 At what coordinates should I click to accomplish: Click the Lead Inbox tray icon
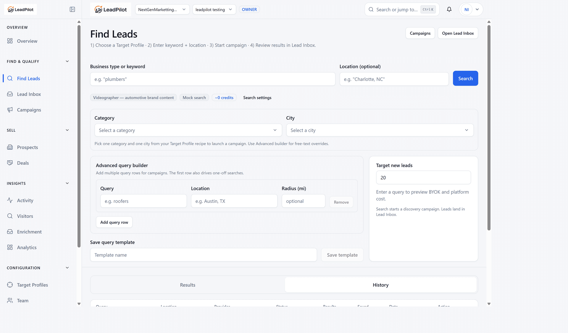[x=10, y=94]
